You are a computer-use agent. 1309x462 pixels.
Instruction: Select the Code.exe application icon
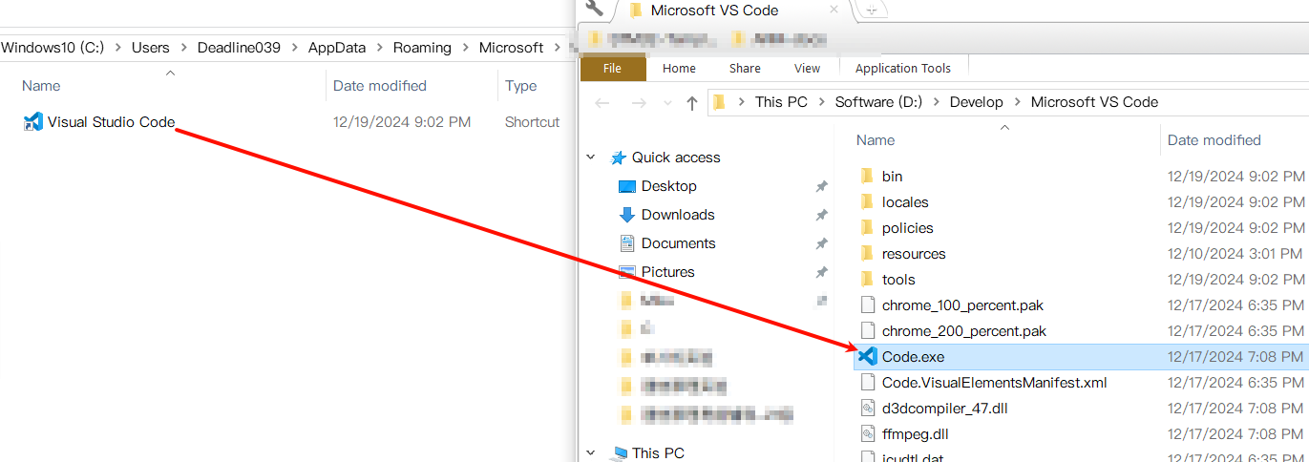pyautogui.click(x=867, y=357)
